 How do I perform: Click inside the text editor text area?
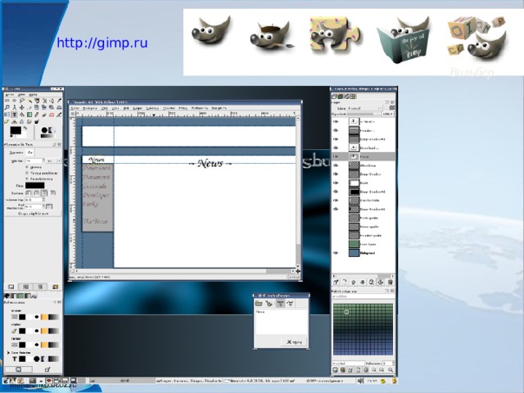[x=280, y=322]
